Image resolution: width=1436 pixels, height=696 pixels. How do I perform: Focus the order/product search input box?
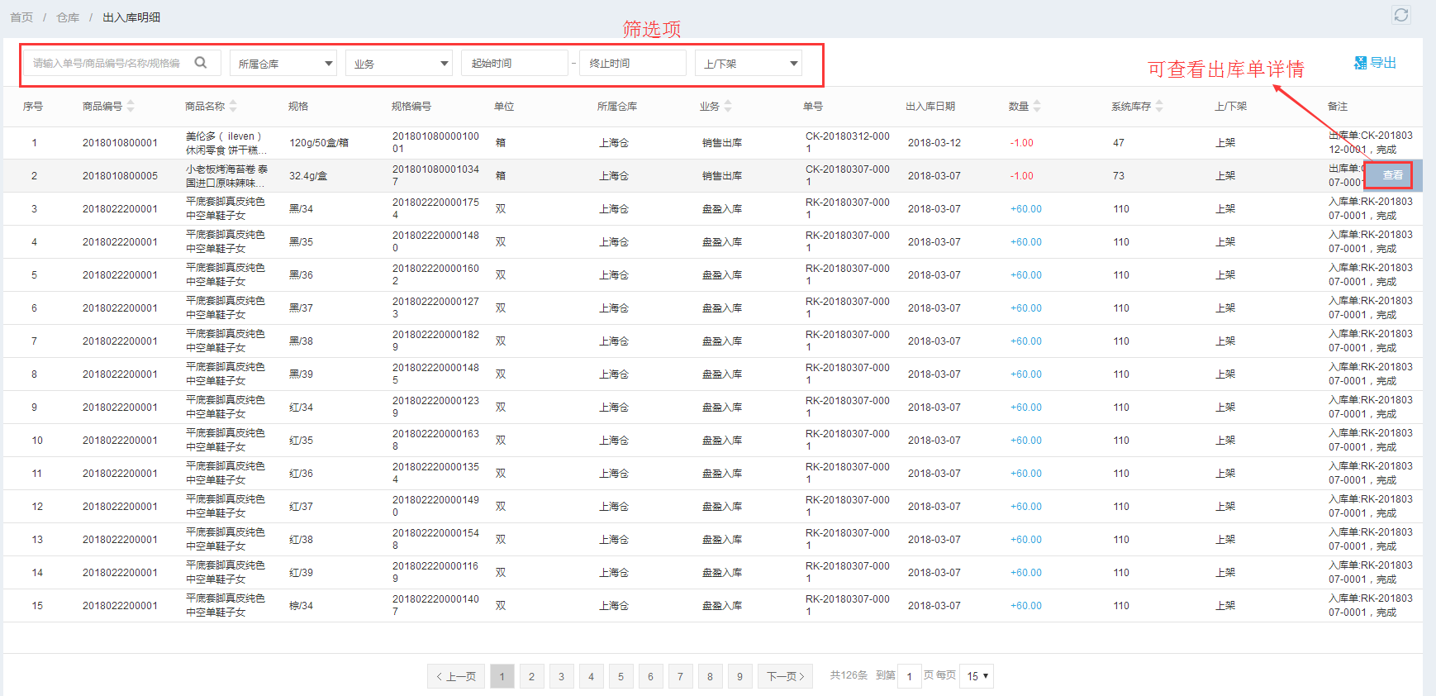(x=122, y=64)
